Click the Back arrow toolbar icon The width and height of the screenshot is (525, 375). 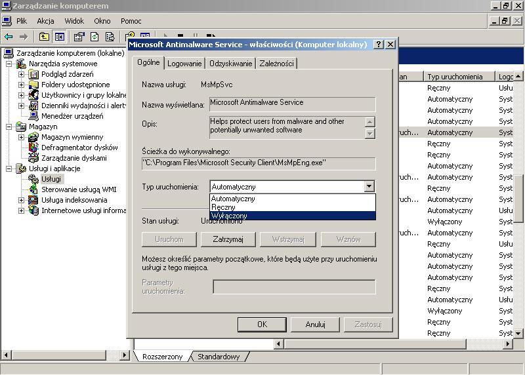pos(9,37)
